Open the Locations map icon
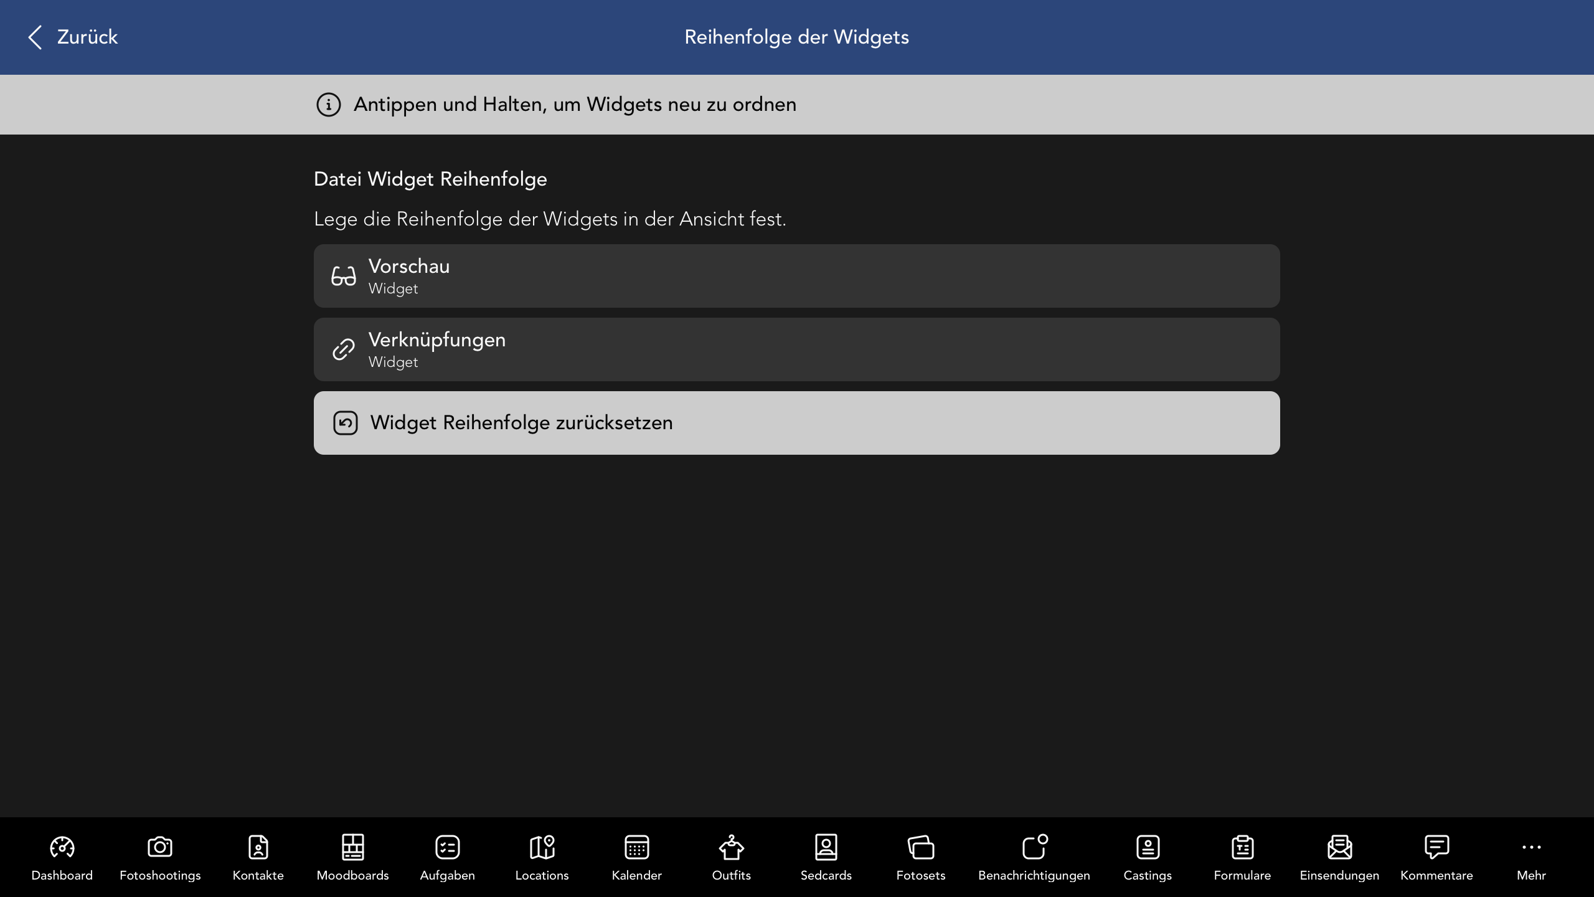1594x897 pixels. pyautogui.click(x=542, y=847)
